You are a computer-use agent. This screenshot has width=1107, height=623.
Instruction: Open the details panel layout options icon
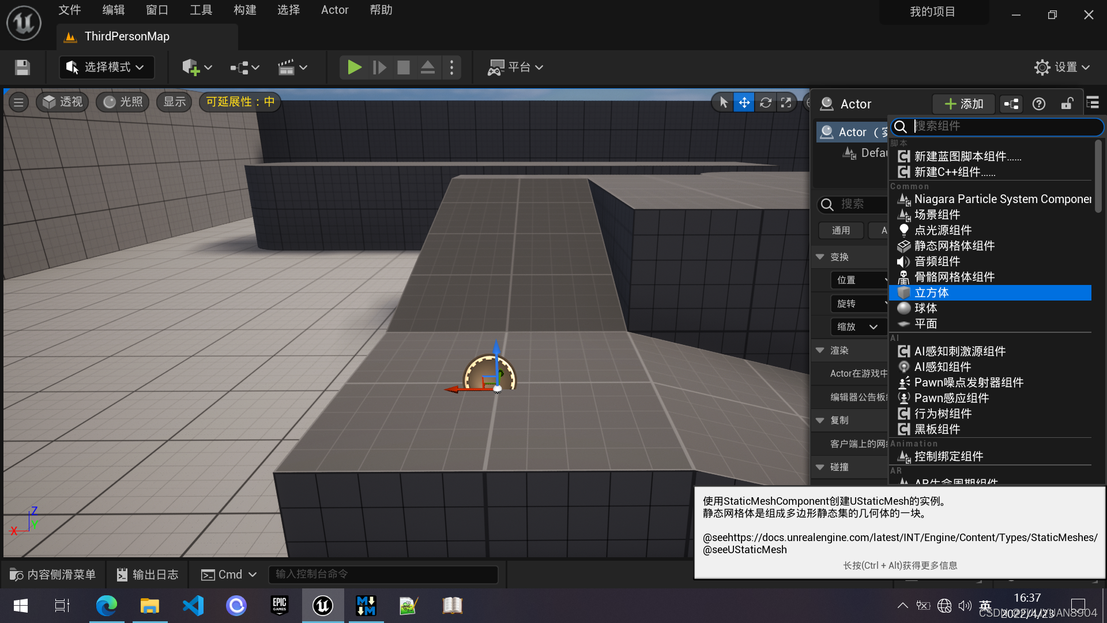click(1093, 103)
